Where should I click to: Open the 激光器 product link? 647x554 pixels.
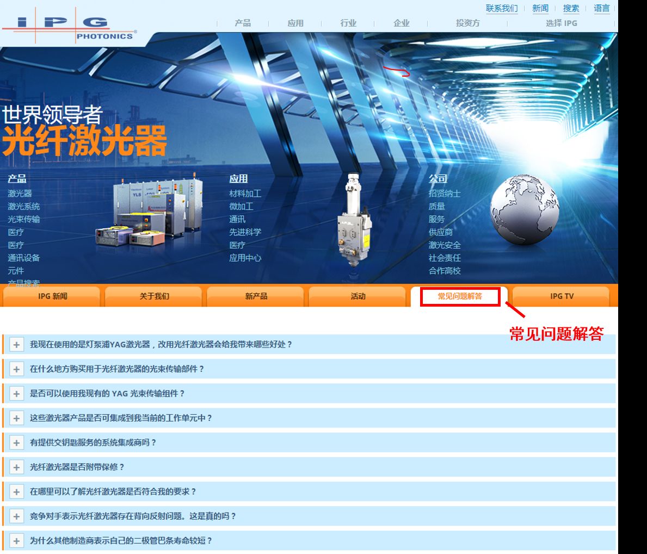20,194
